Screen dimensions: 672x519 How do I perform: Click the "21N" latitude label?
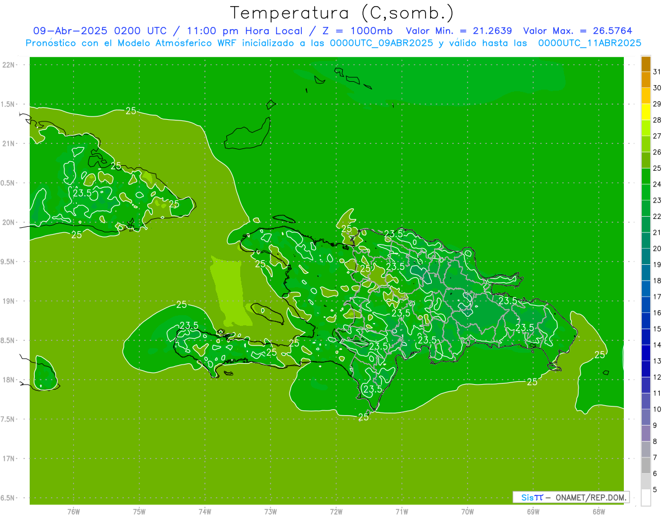point(10,143)
